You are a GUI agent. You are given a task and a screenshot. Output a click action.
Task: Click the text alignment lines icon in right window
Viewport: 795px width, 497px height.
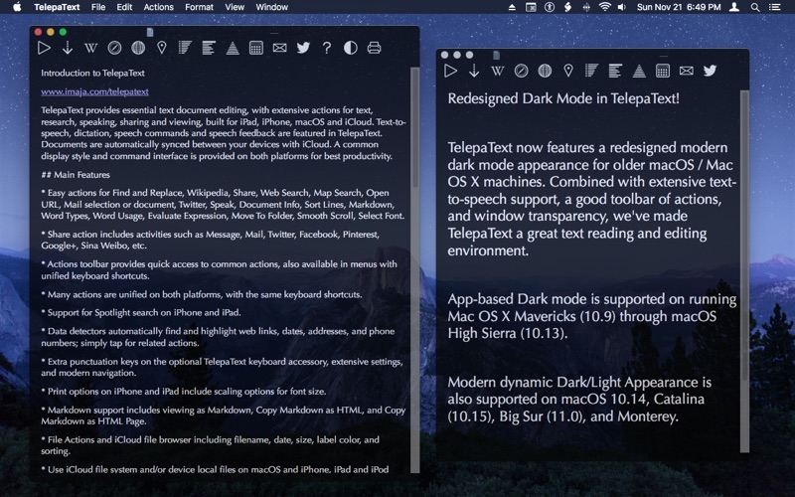point(615,71)
